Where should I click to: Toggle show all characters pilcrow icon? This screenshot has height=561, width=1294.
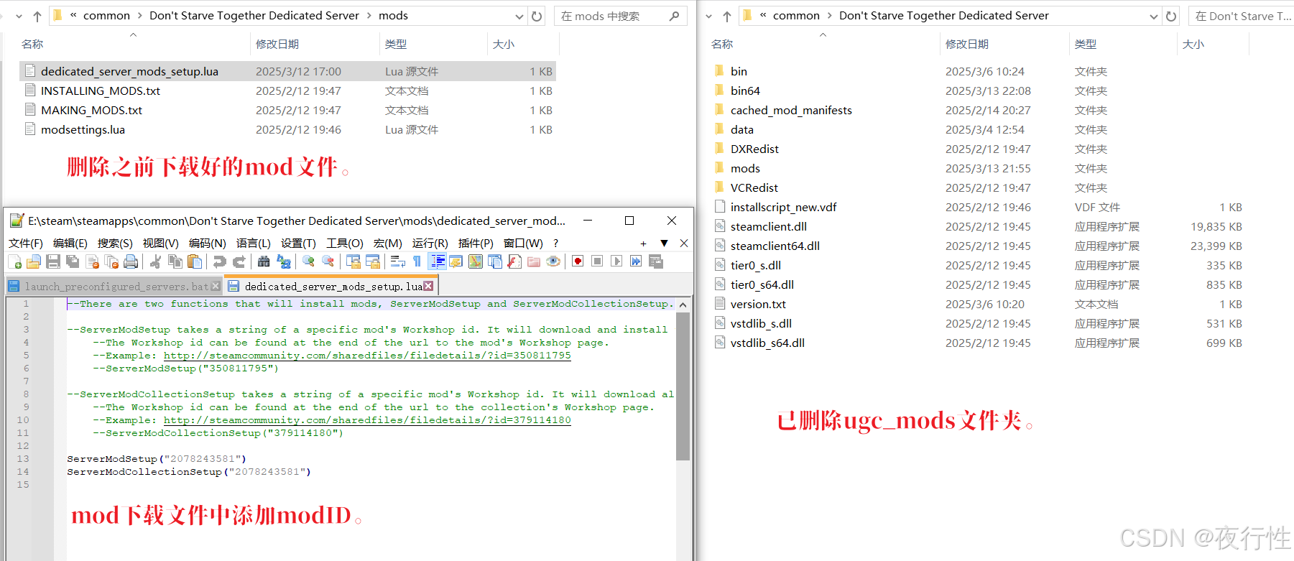coord(417,261)
